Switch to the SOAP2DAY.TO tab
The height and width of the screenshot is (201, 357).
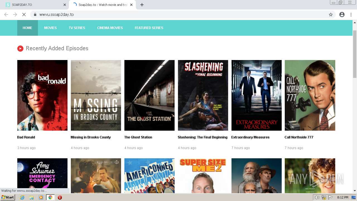point(35,5)
